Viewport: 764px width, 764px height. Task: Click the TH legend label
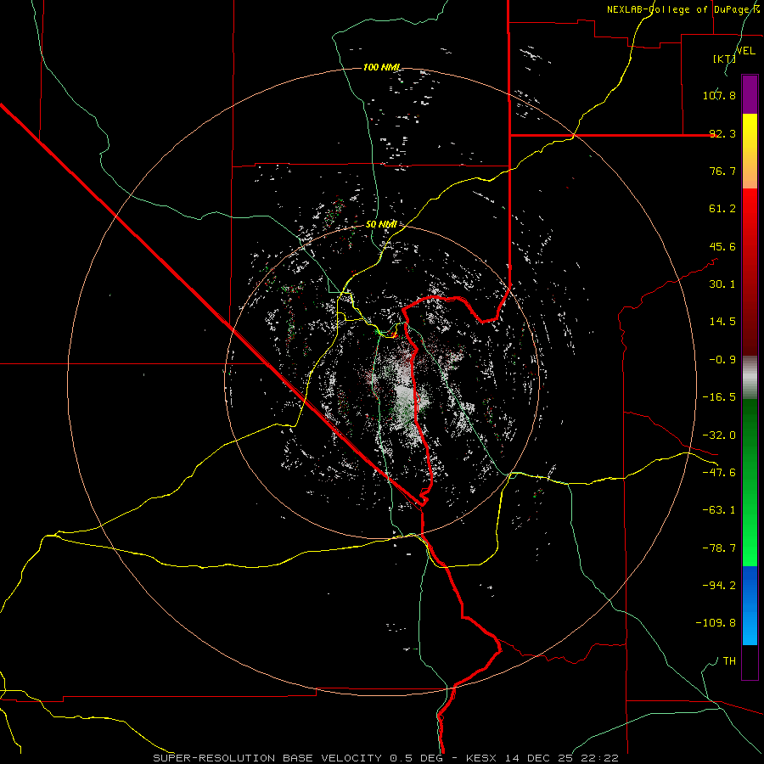[729, 661]
